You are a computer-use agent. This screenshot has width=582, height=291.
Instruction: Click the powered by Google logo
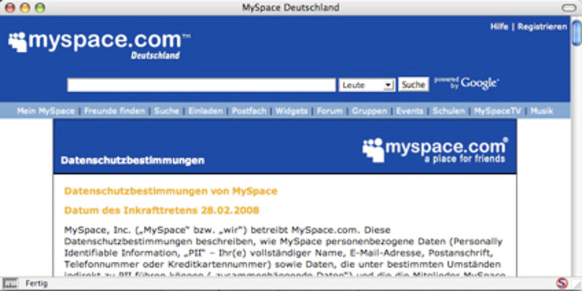467,83
